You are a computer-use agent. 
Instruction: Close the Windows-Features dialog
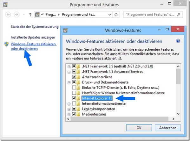pyautogui.click(x=178, y=29)
